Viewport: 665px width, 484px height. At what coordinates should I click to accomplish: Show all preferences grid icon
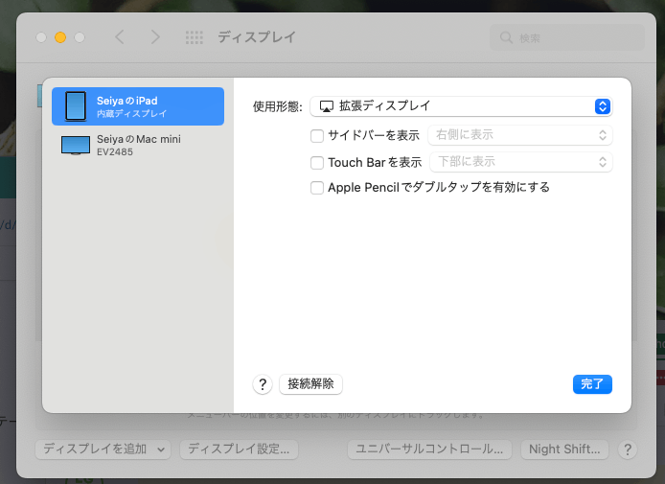pyautogui.click(x=195, y=37)
